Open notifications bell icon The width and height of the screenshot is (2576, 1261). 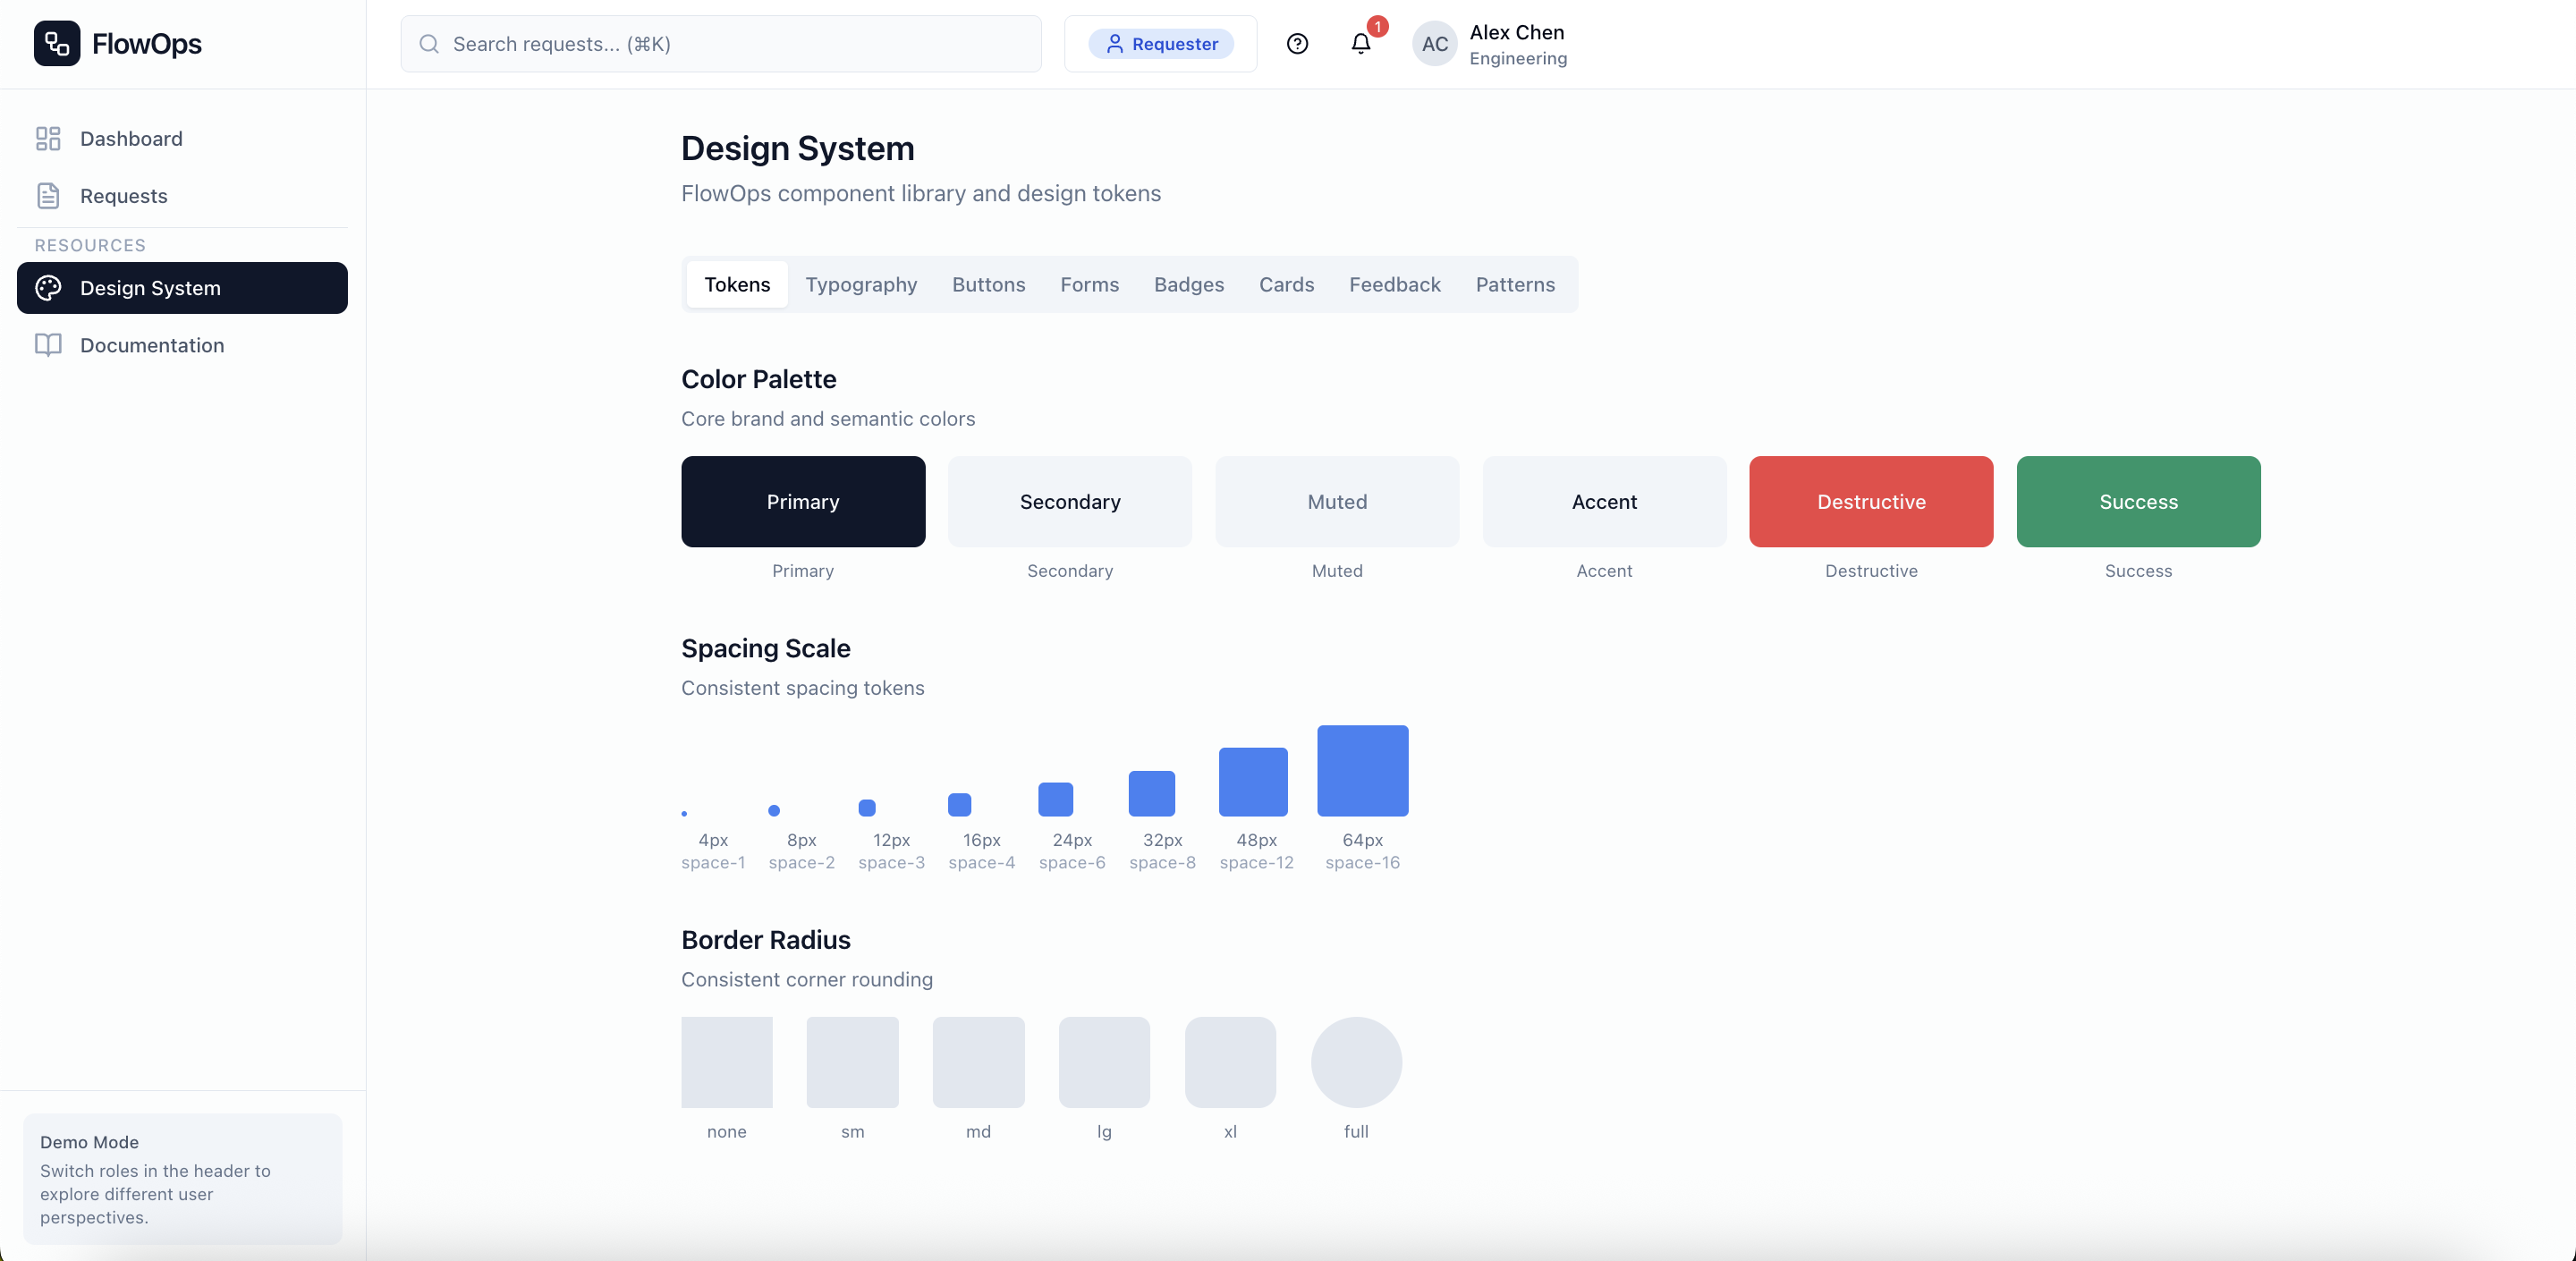pos(1360,43)
